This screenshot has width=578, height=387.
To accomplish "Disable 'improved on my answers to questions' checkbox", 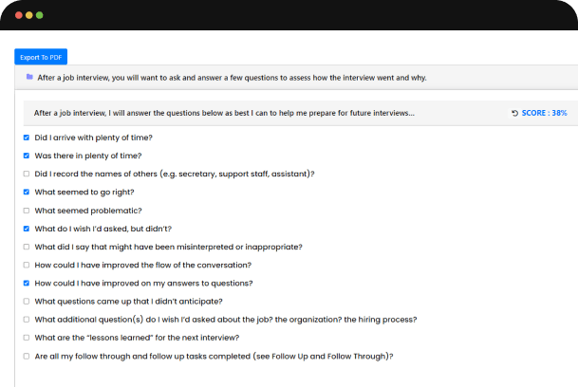I will point(27,283).
